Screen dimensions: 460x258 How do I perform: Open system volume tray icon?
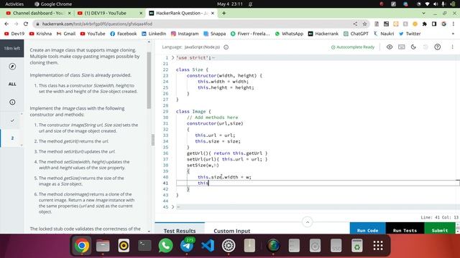tap(436, 4)
